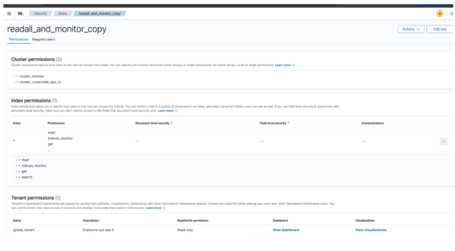
Task: Click View dashboard link for global_tenant
Action: (286, 230)
